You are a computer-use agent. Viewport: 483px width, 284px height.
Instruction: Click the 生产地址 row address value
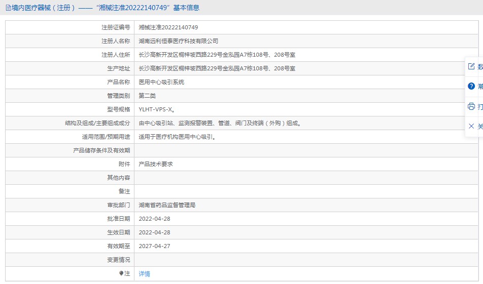[217, 68]
